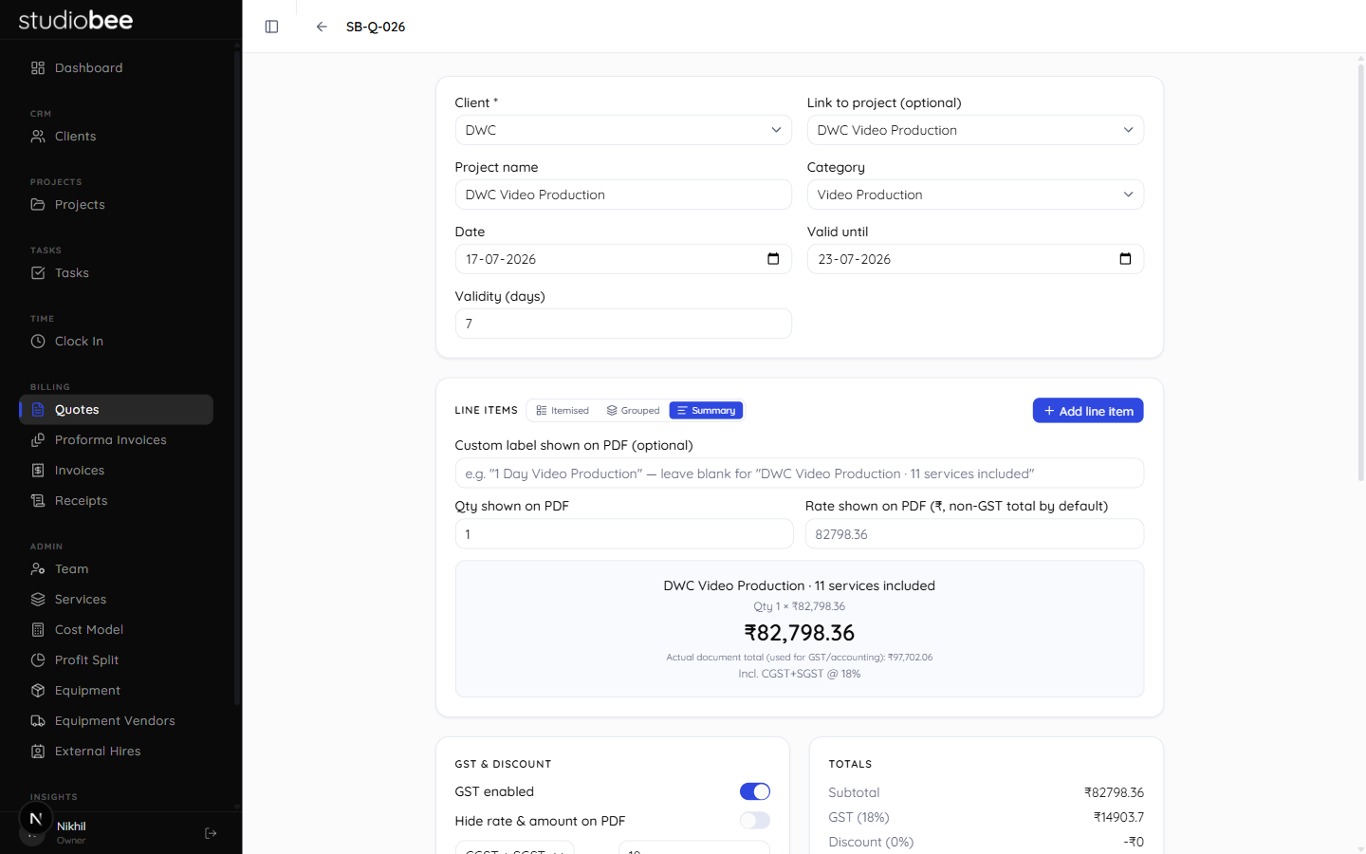The width and height of the screenshot is (1366, 854).
Task: Click the Projects folder icon
Action: click(38, 205)
